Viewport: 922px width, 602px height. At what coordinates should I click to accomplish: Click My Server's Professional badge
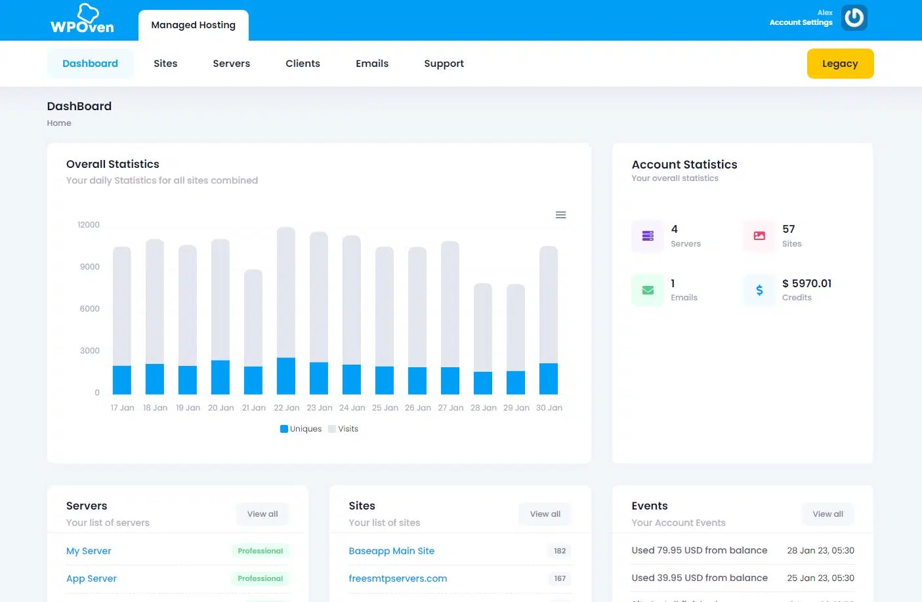[x=261, y=551]
